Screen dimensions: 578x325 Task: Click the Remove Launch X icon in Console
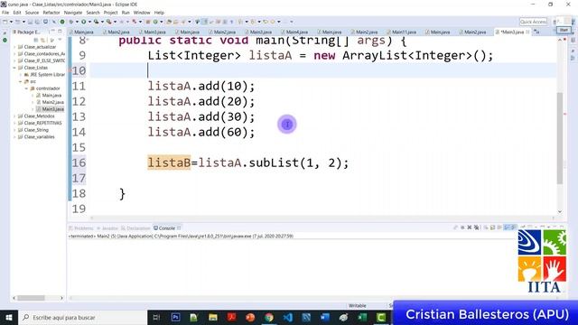point(470,227)
